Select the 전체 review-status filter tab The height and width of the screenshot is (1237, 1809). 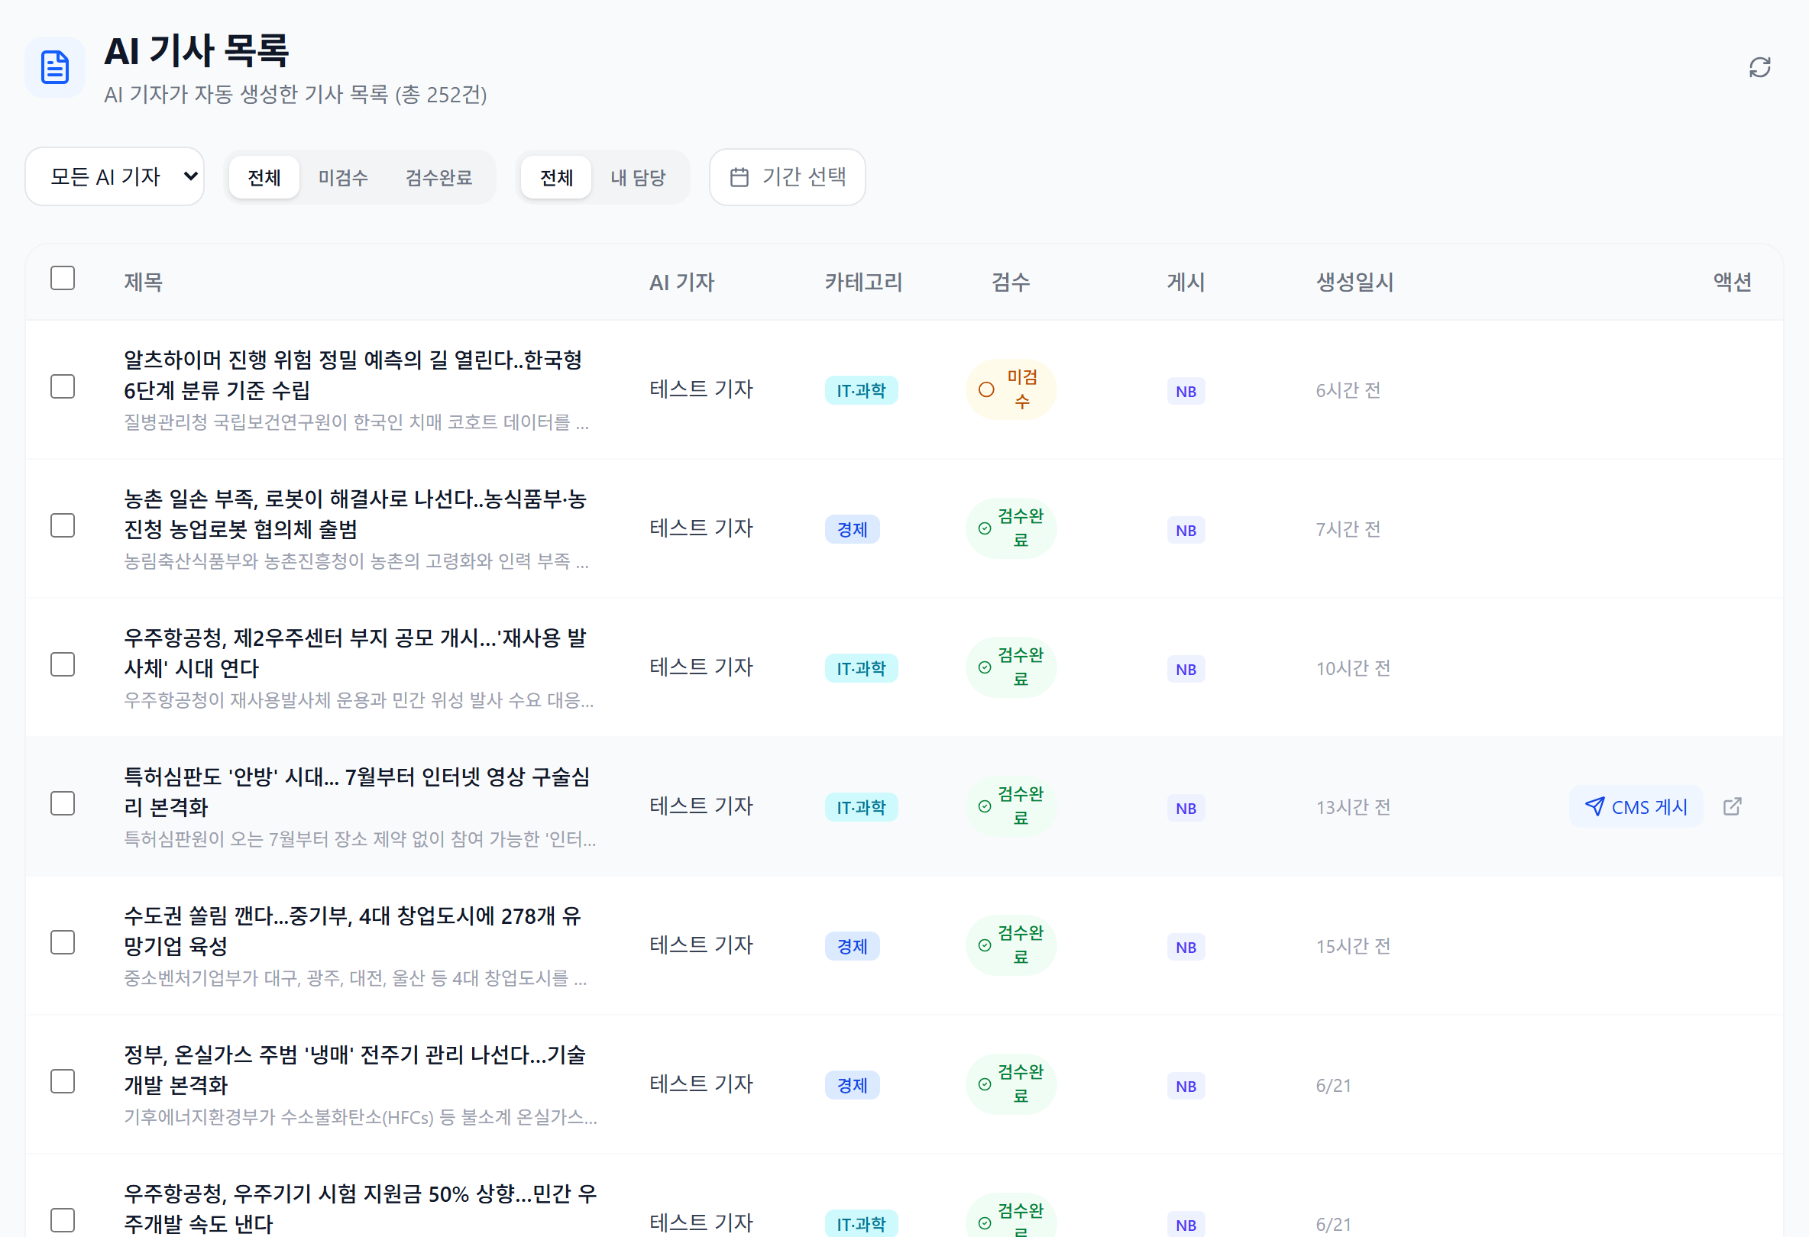tap(264, 177)
